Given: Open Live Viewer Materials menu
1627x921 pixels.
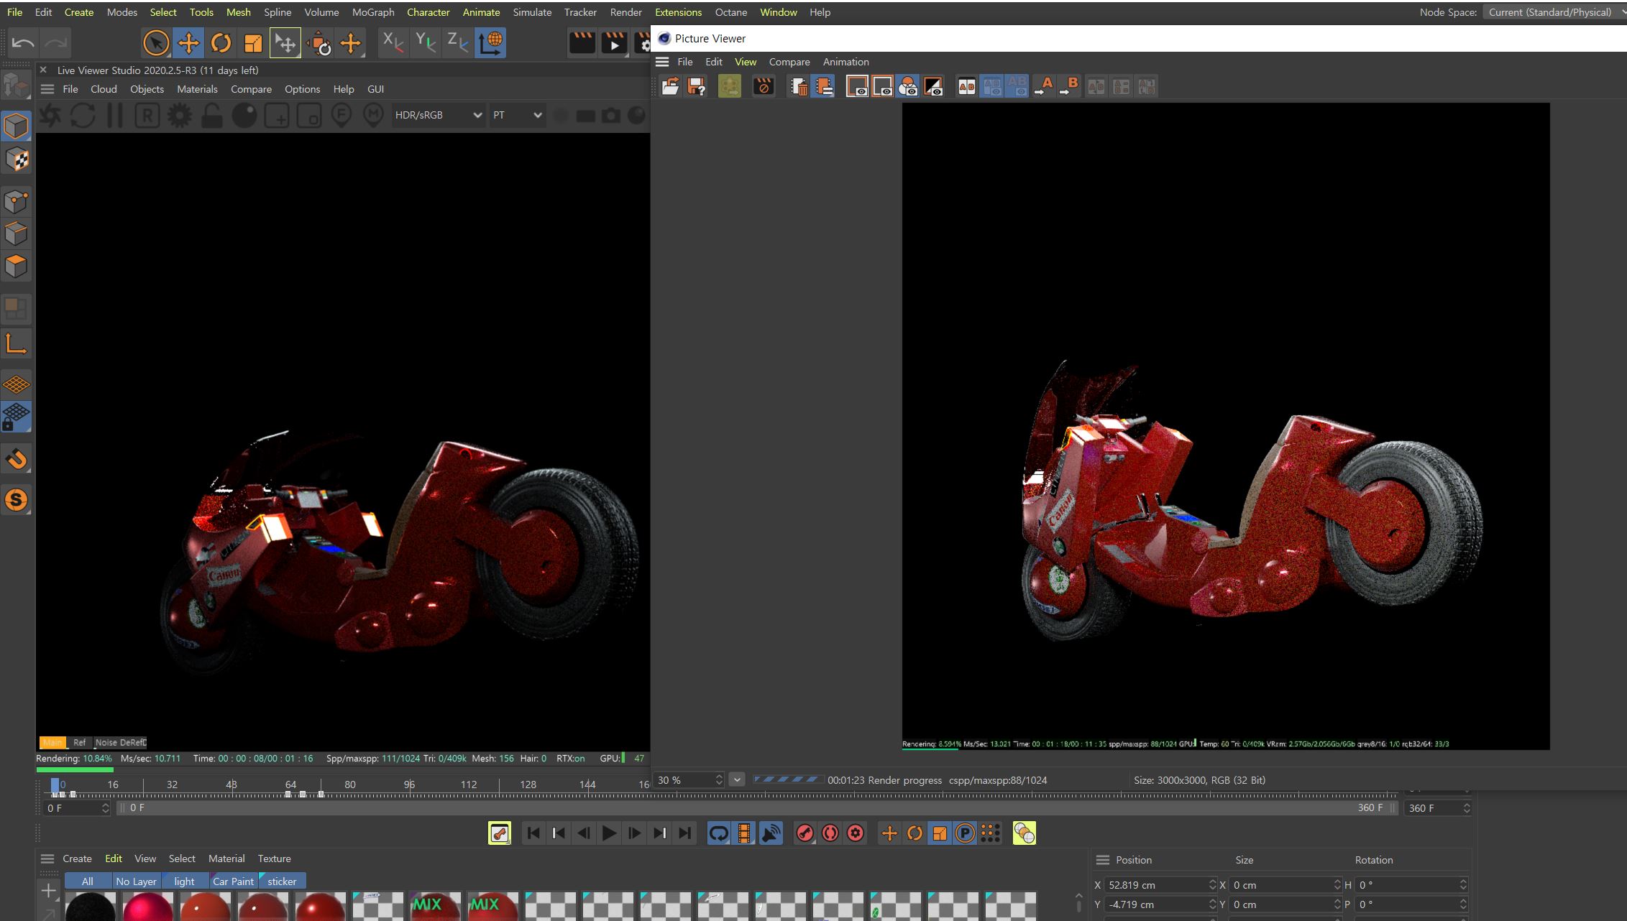Looking at the screenshot, I should click(197, 89).
